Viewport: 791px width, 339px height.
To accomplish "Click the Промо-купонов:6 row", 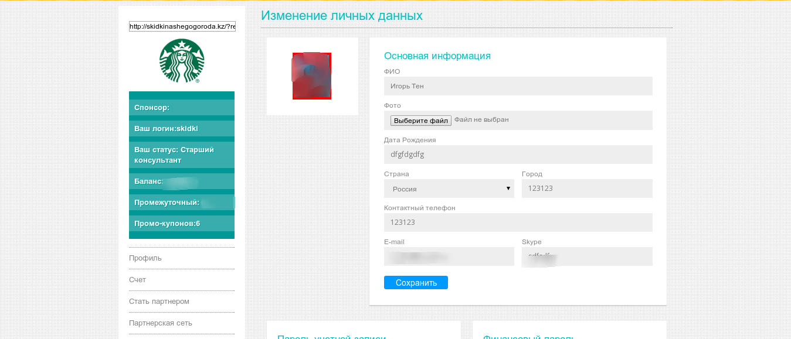I will (x=182, y=224).
